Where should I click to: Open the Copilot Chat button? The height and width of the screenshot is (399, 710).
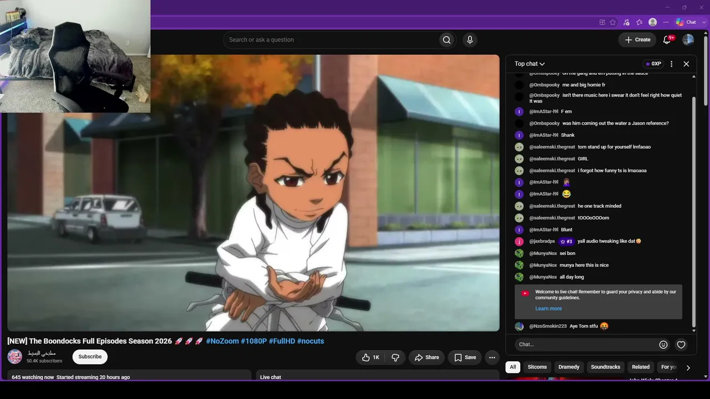[686, 22]
